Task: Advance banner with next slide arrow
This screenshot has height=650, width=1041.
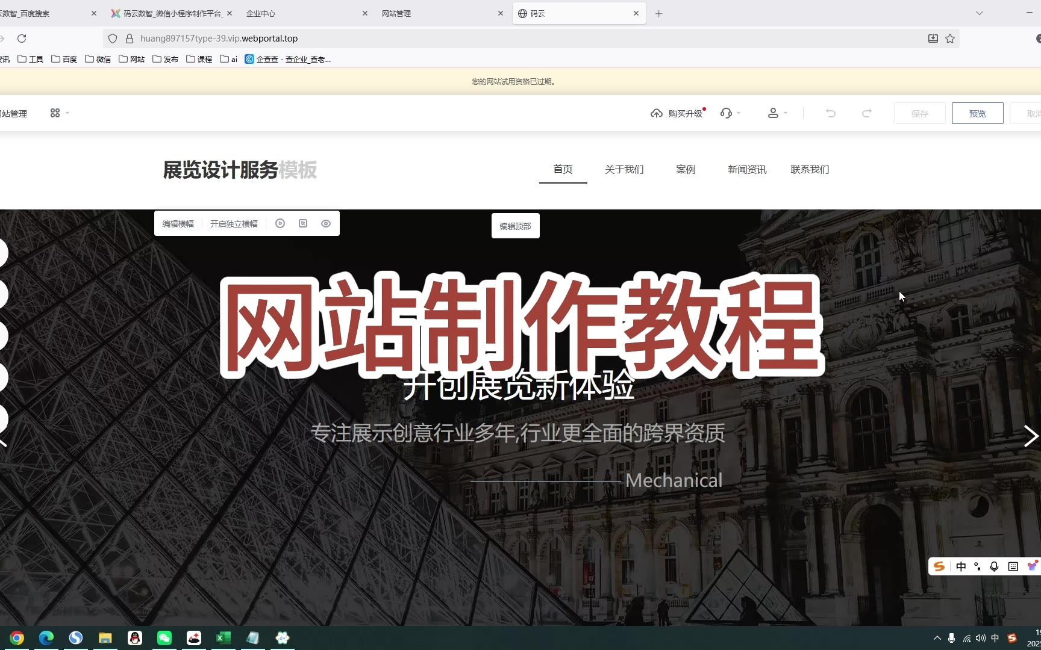Action: point(1030,436)
